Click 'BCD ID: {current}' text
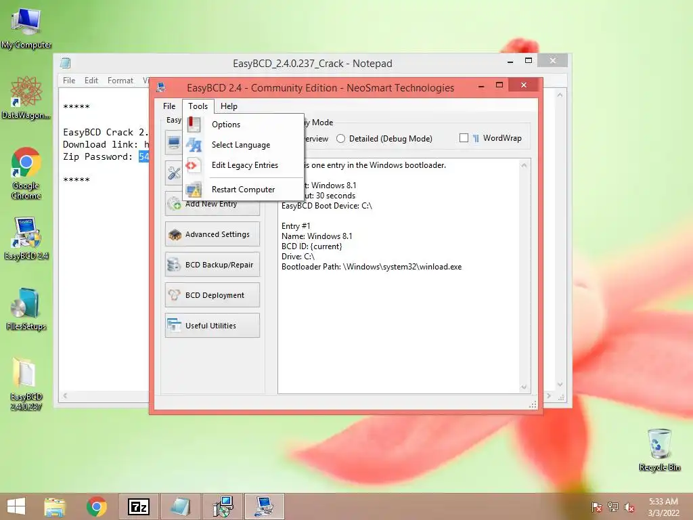693x520 pixels. (x=312, y=246)
